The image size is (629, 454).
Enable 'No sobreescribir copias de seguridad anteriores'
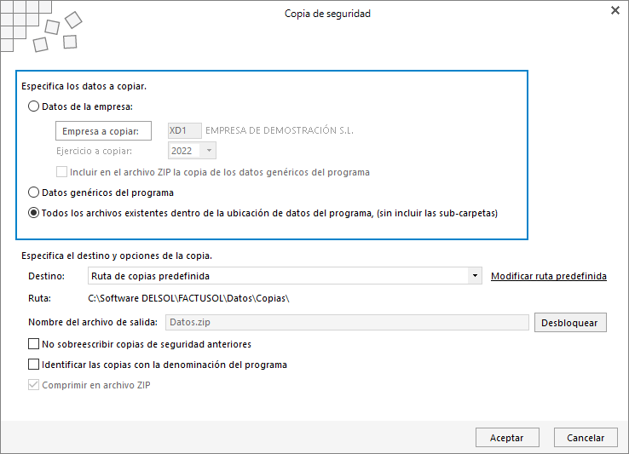click(x=34, y=344)
